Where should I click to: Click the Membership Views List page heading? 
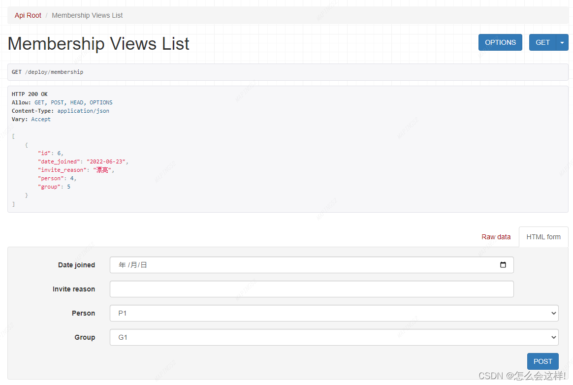(x=98, y=44)
